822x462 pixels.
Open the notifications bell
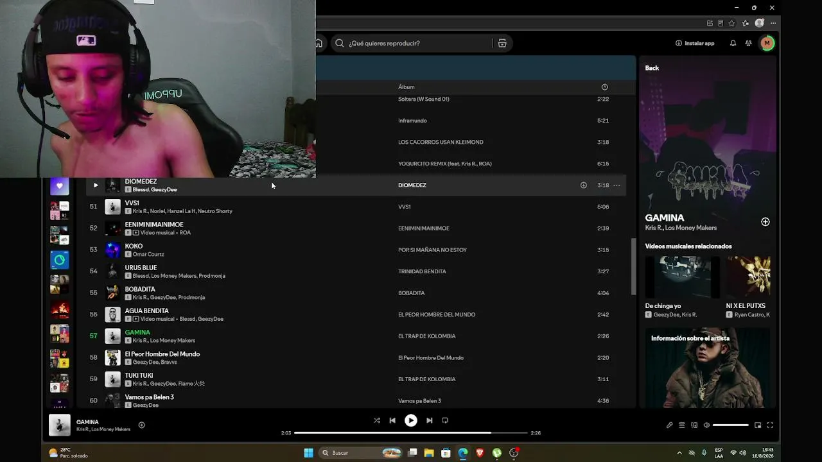tap(733, 43)
